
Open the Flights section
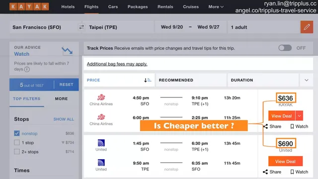coord(91,6)
